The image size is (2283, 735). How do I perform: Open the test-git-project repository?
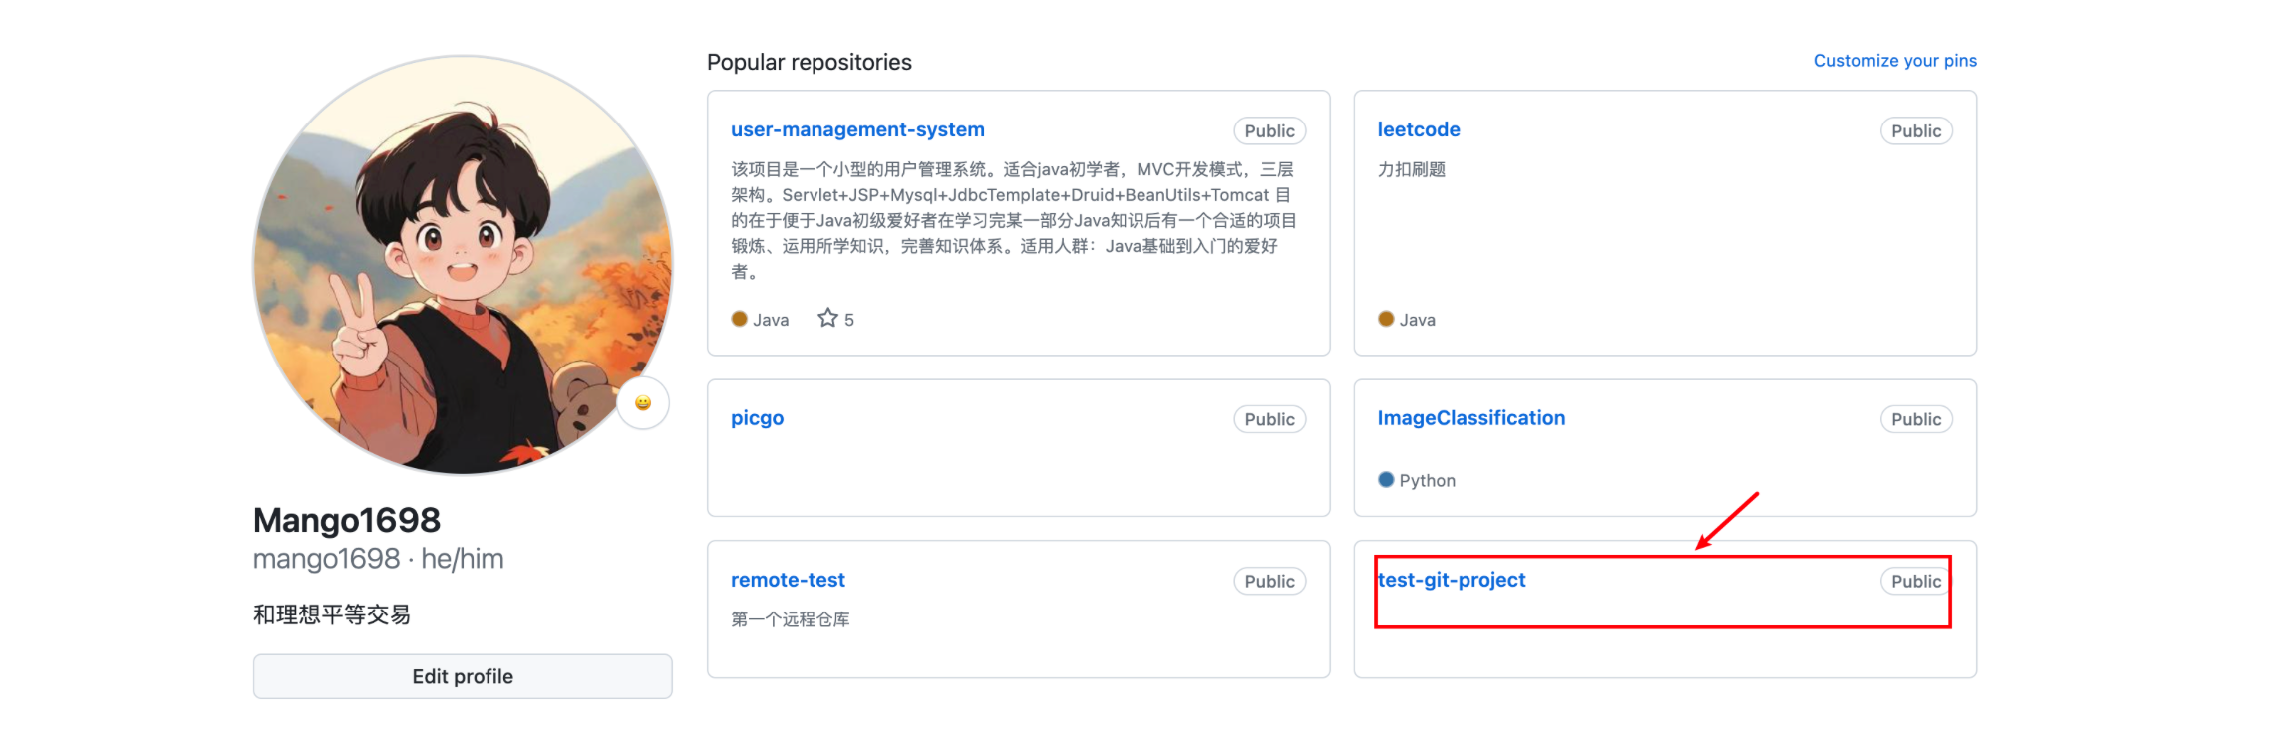1452,580
